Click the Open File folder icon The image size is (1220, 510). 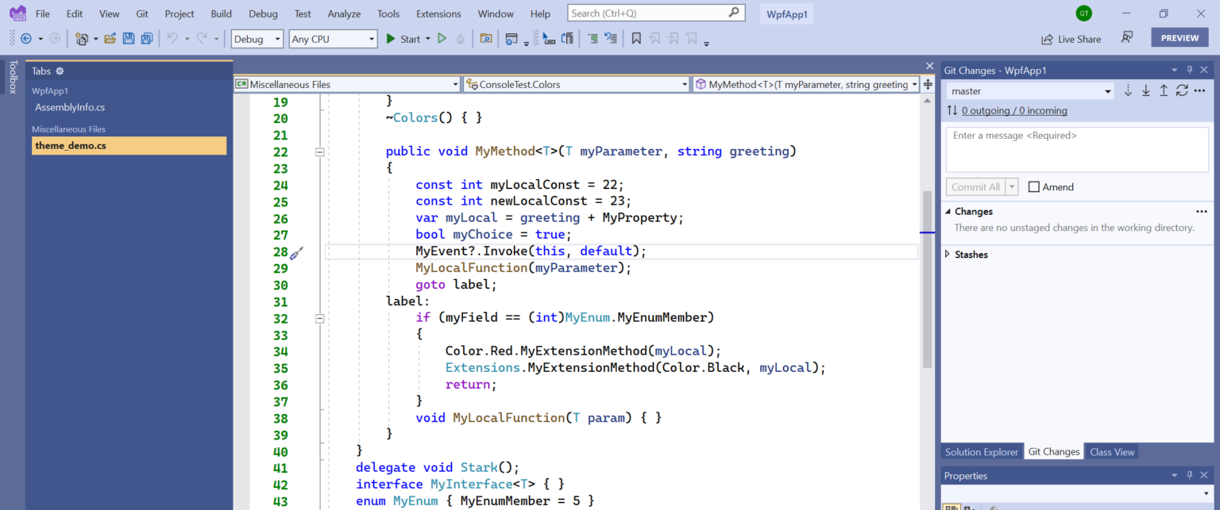pos(110,39)
